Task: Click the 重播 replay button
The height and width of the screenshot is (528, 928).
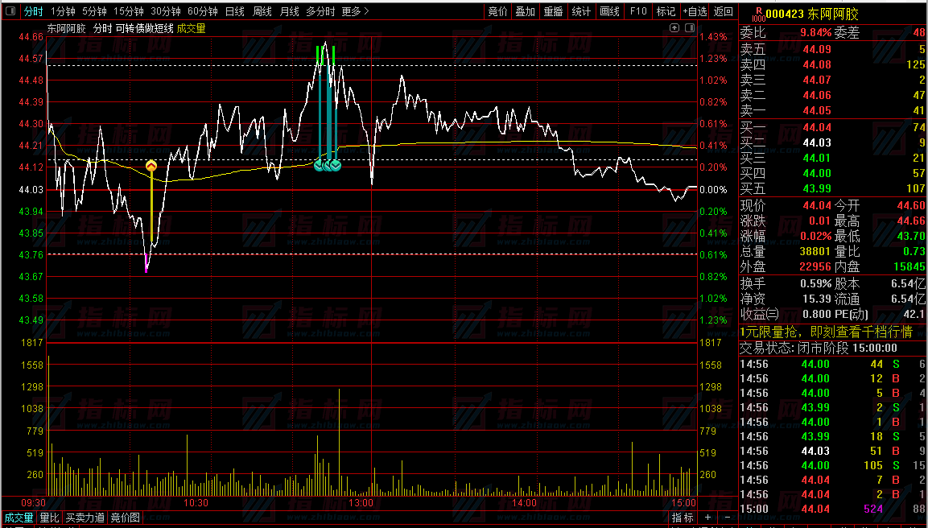Action: click(x=554, y=10)
